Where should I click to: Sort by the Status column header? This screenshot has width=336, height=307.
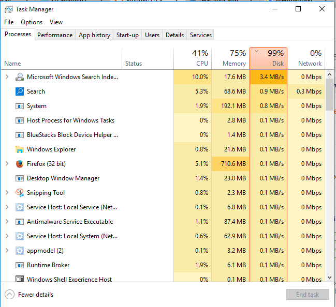(148, 59)
